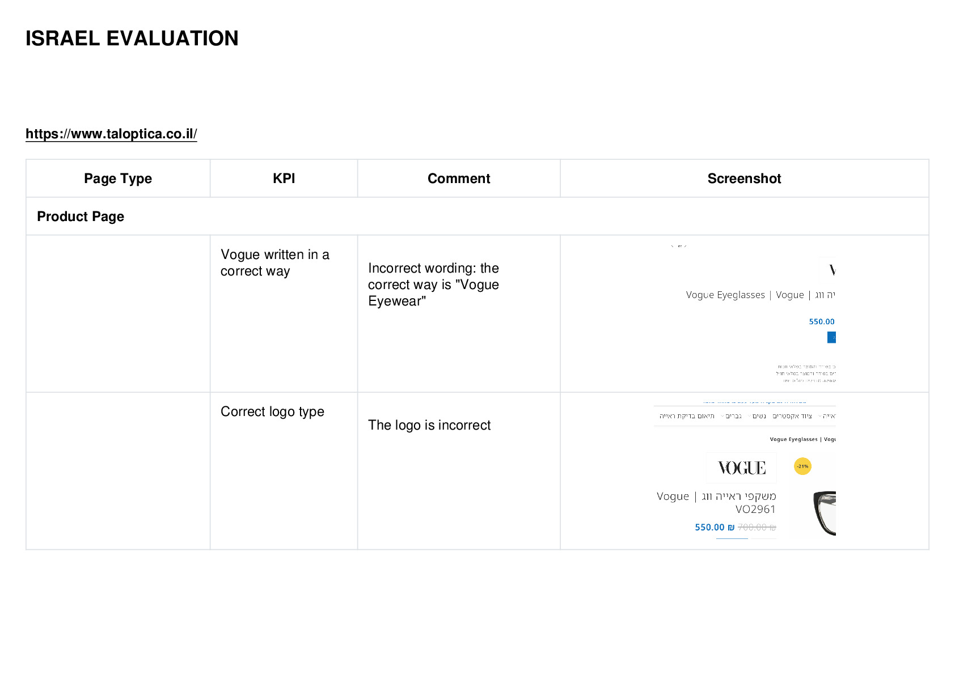The height and width of the screenshot is (675, 955).
Task: Click the 'Product Page' section row
Action: click(x=477, y=216)
